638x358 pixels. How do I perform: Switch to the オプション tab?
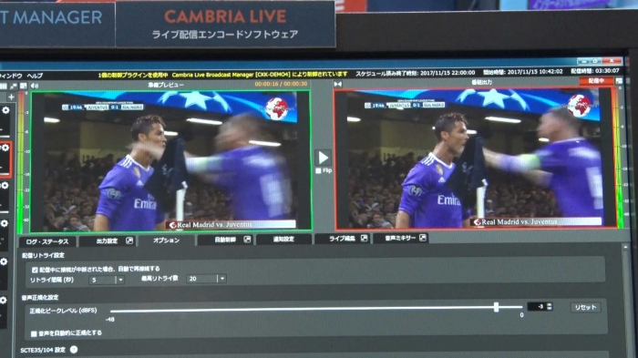tap(166, 240)
